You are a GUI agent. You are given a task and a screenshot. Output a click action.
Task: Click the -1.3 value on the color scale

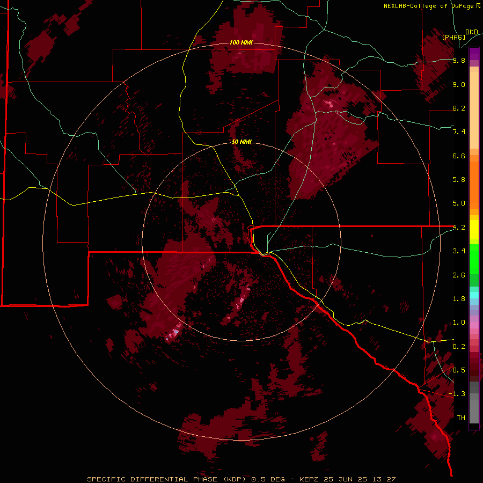(x=457, y=394)
